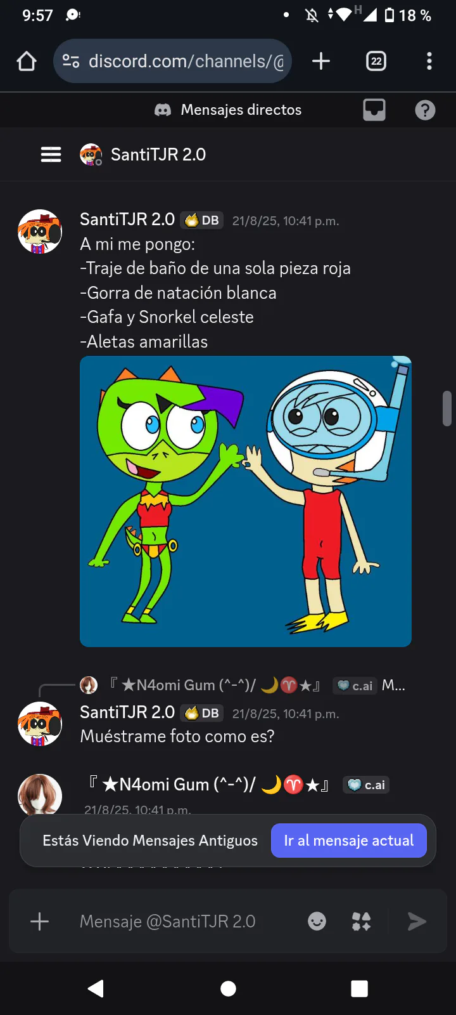
Task: Open N4omi Gum profile from username
Action: [x=209, y=785]
